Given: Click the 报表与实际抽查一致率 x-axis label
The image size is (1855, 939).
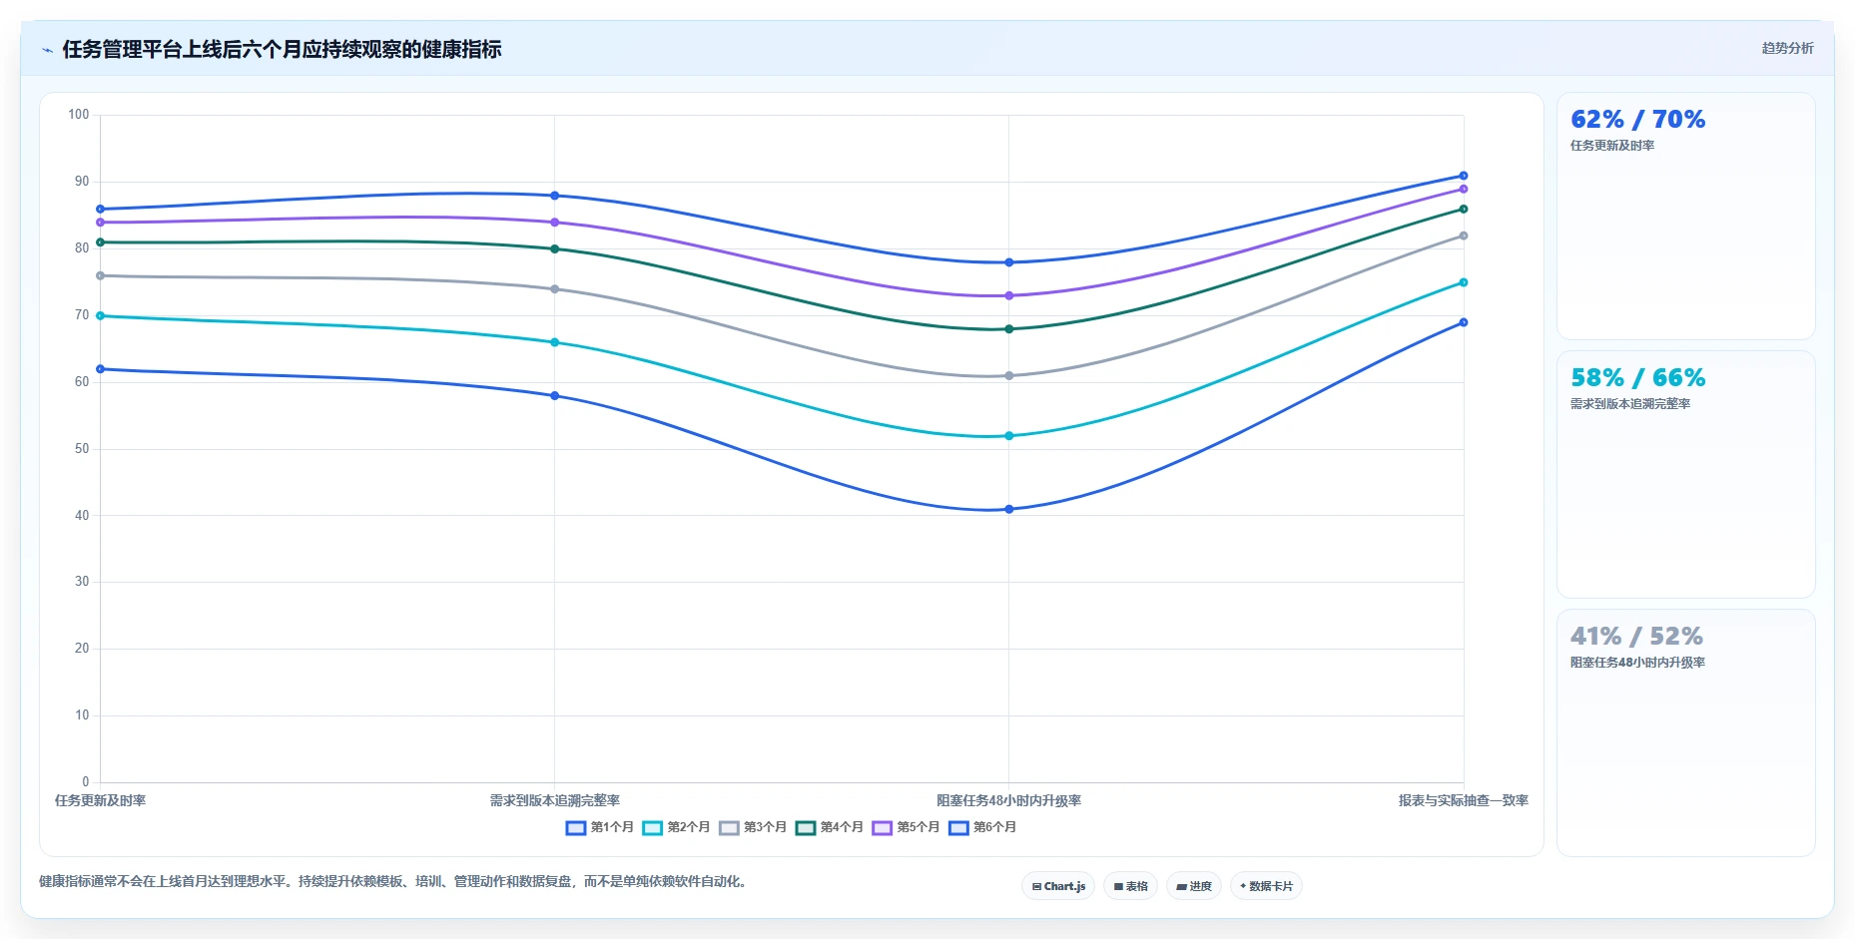Looking at the screenshot, I should pos(1464,800).
